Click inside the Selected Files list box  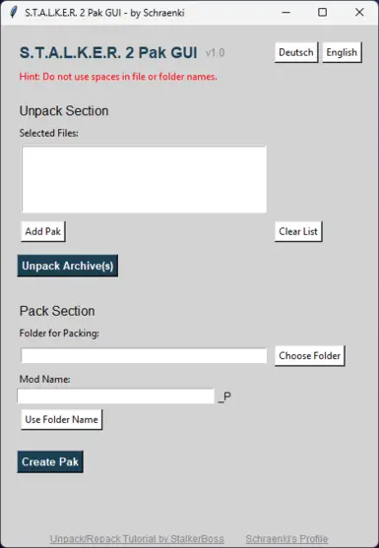click(x=144, y=179)
